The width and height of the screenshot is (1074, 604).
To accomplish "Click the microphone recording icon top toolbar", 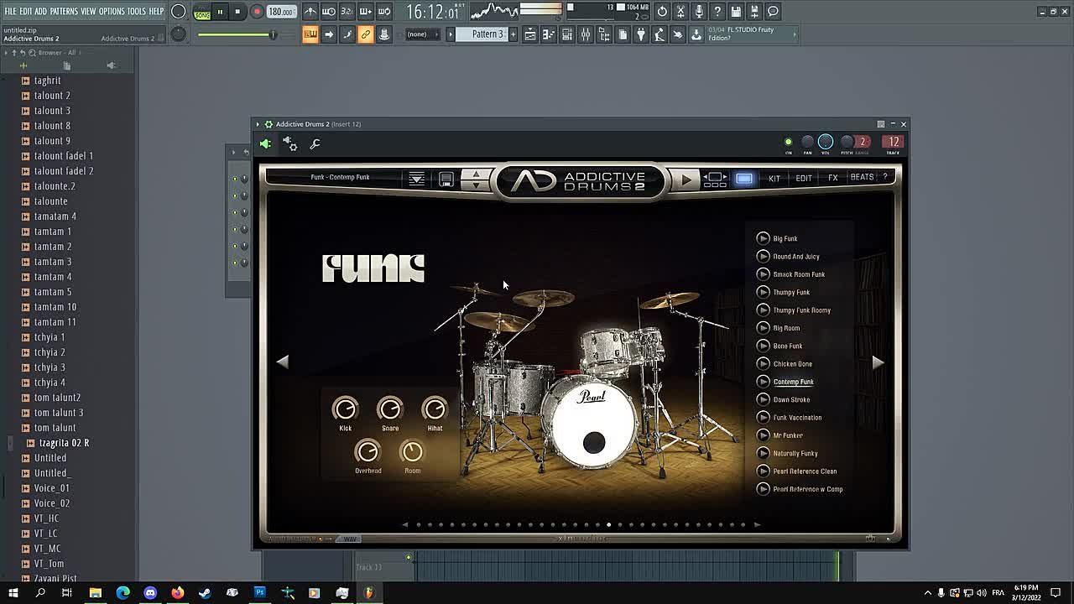I will 700,11.
